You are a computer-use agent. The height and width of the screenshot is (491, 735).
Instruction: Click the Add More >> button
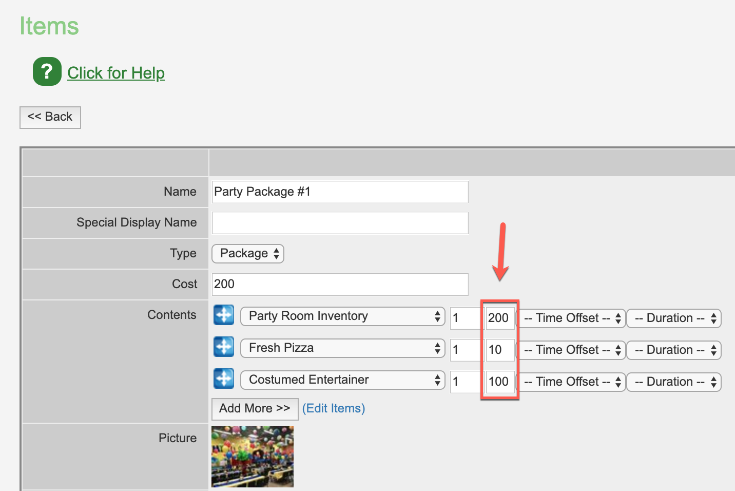(255, 409)
